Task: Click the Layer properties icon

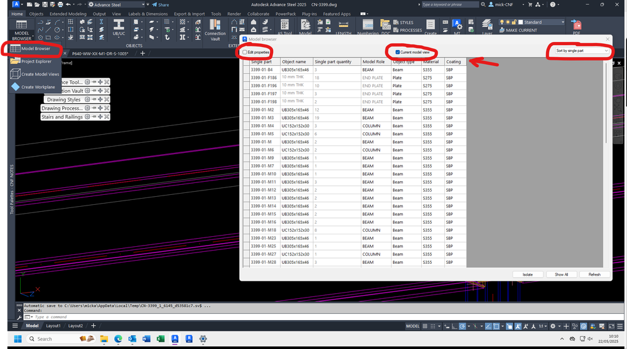Action: pyautogui.click(x=486, y=25)
